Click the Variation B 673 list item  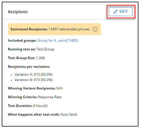(x=33, y=80)
